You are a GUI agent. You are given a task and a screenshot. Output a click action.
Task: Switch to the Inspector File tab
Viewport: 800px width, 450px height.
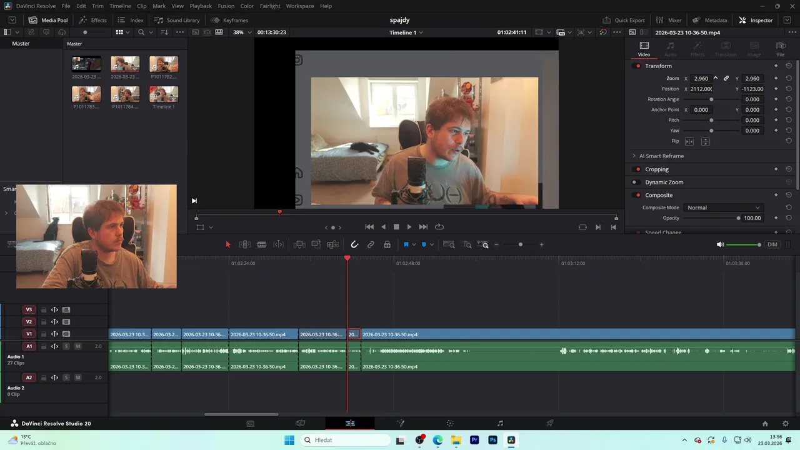pyautogui.click(x=781, y=49)
